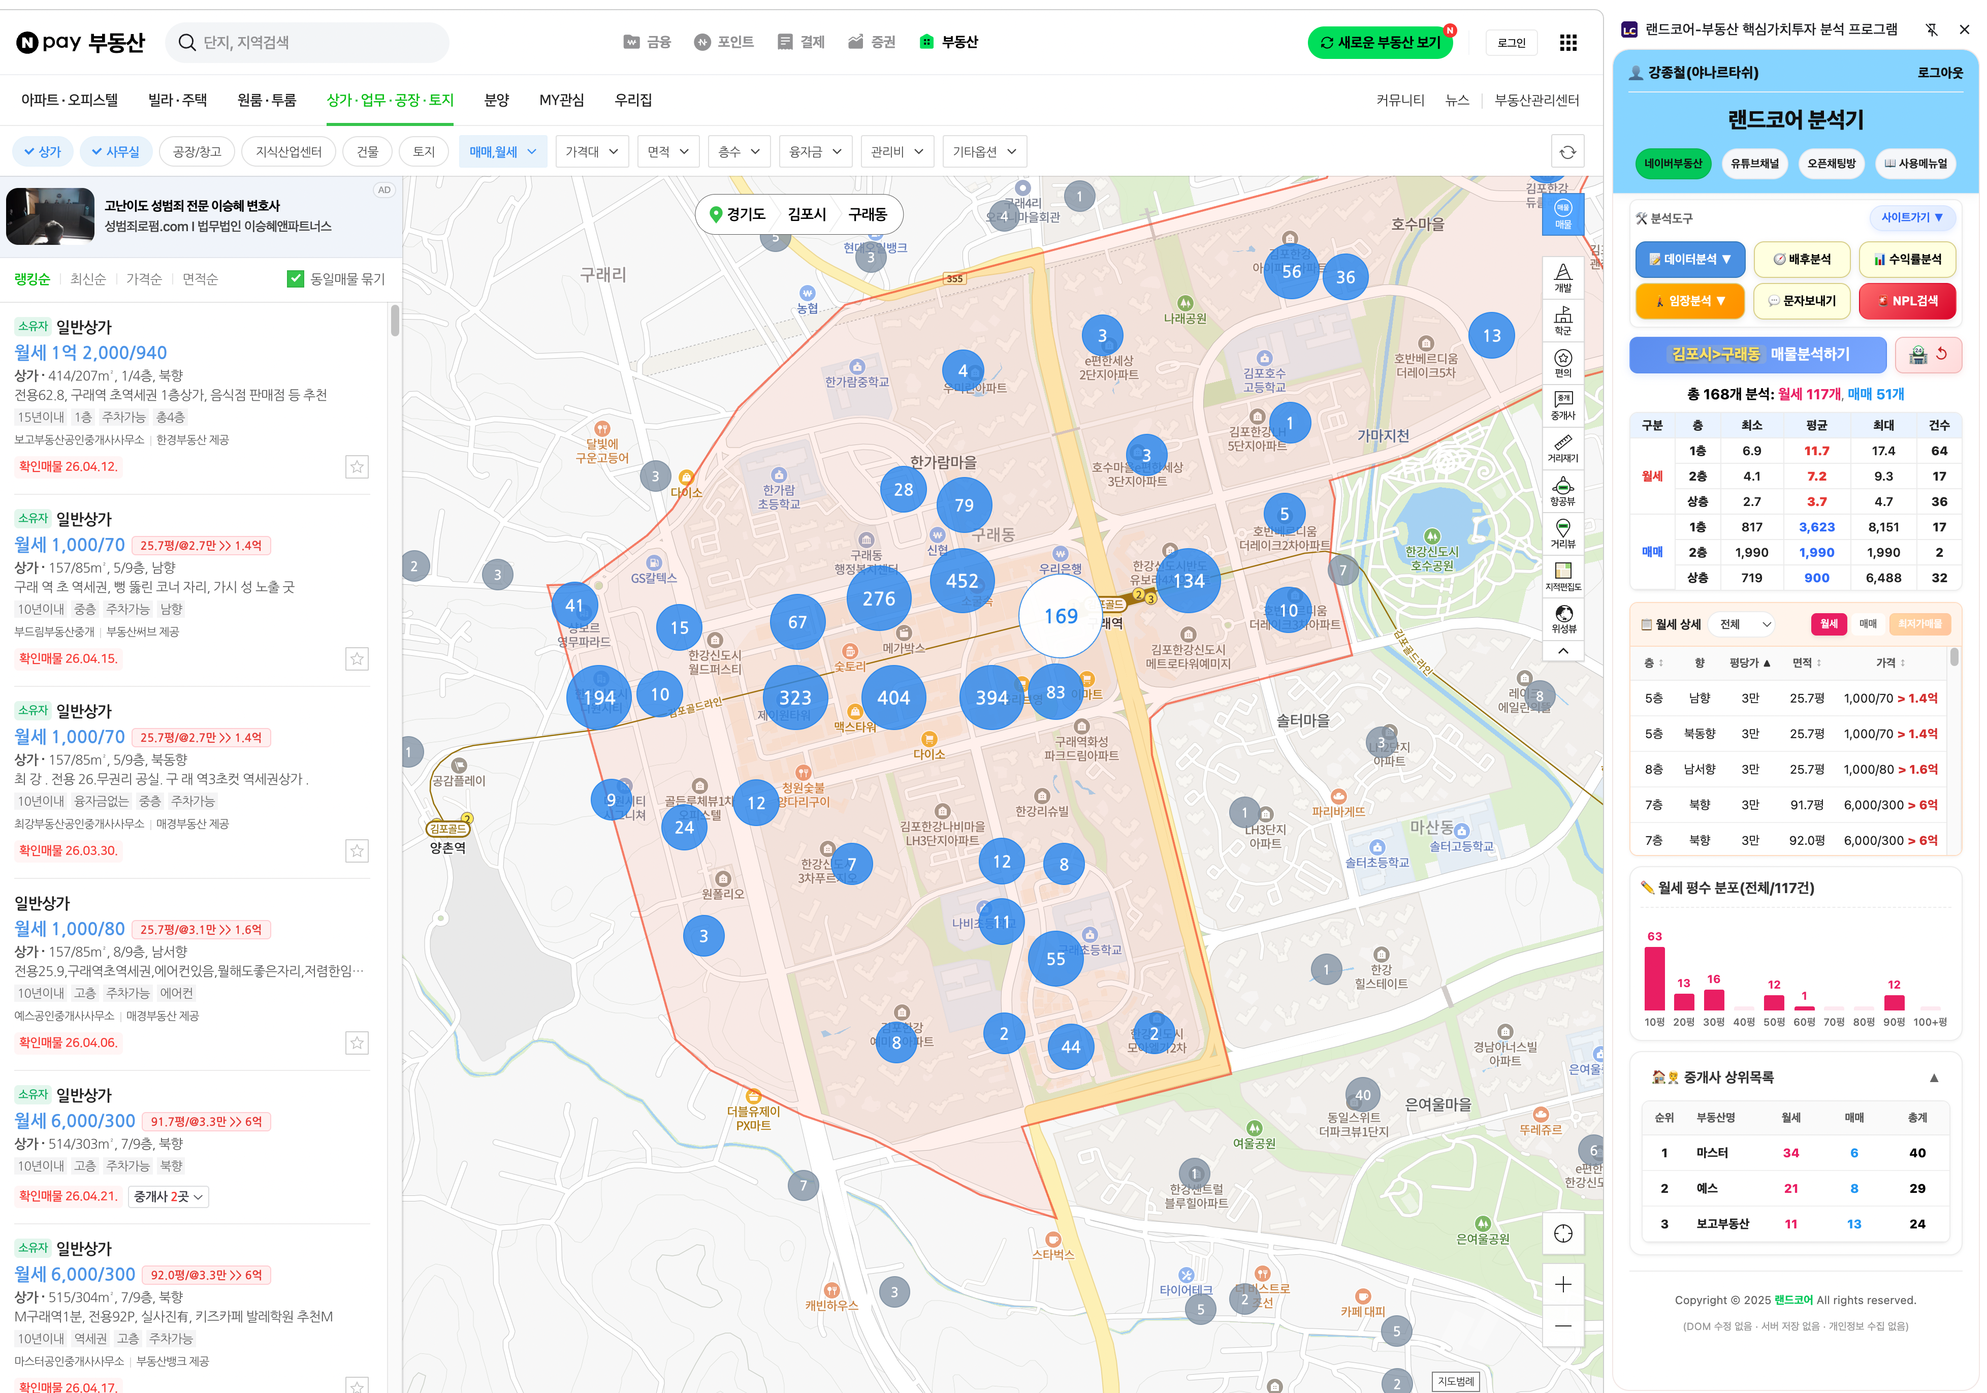1987x1393 pixels.
Task: Collapse the map tools panel chevron
Action: click(x=1562, y=651)
